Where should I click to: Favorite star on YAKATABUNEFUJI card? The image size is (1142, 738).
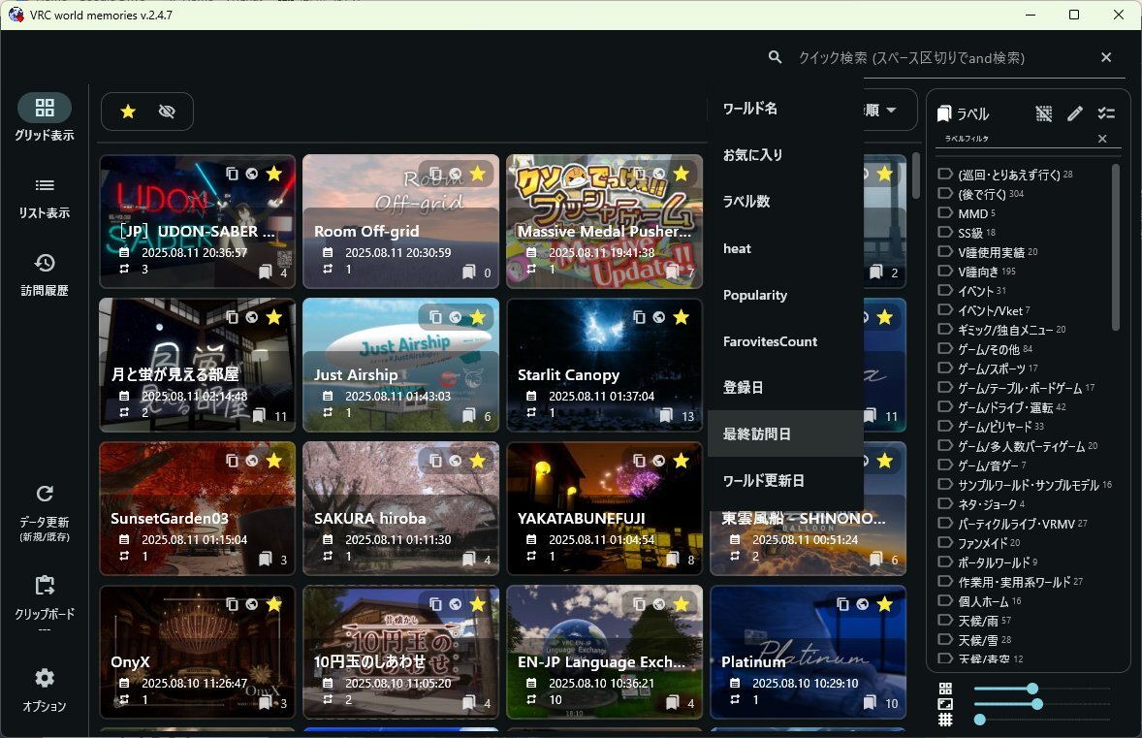click(x=681, y=461)
